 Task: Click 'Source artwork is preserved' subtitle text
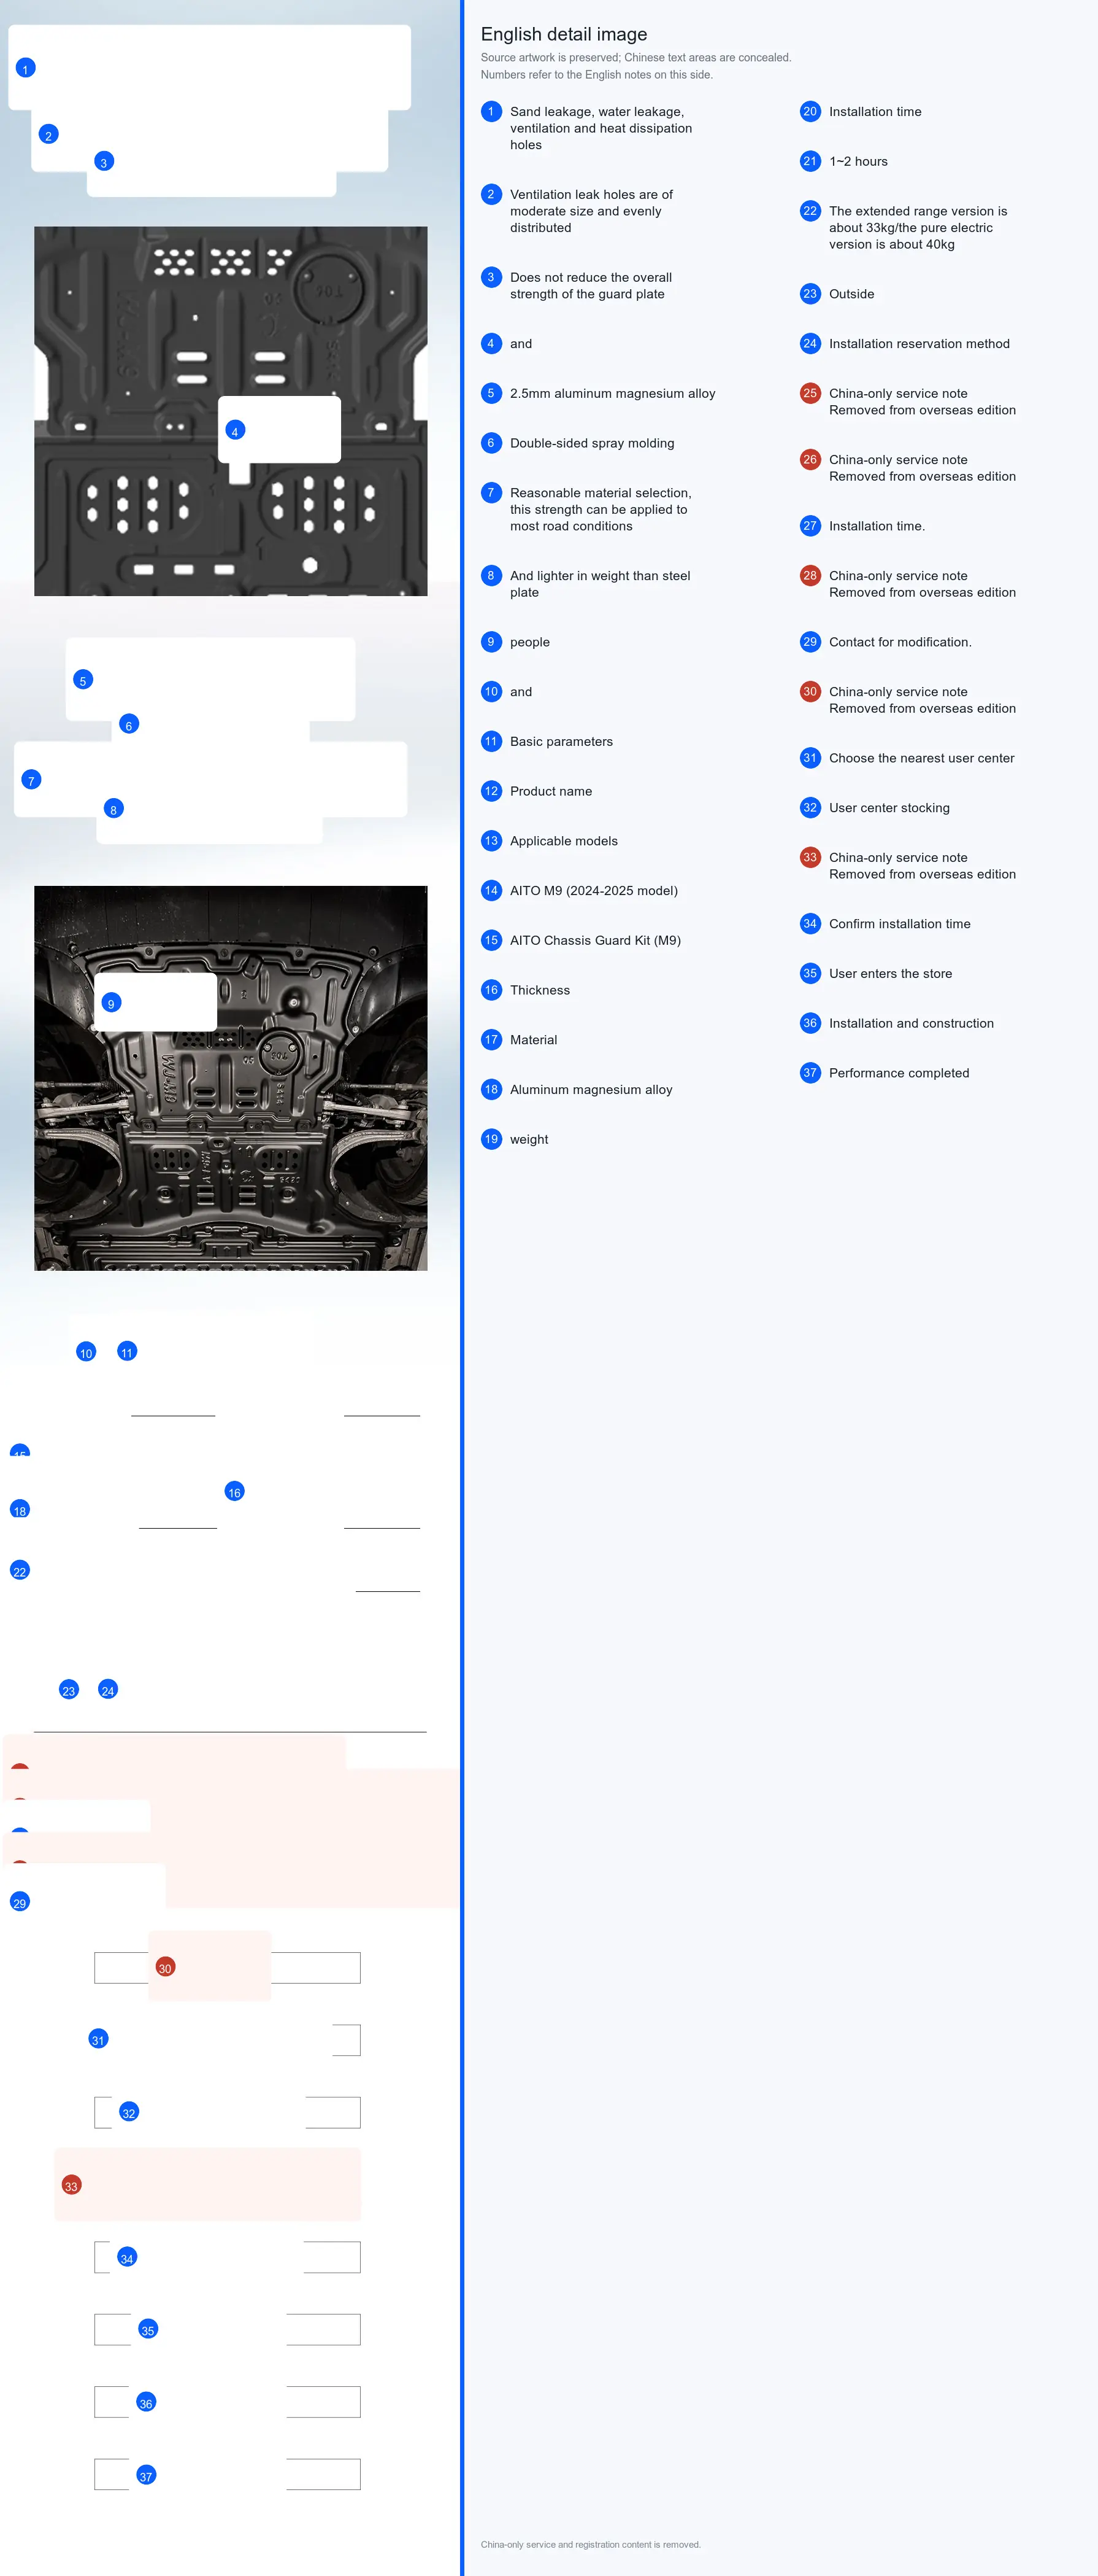tap(635, 58)
